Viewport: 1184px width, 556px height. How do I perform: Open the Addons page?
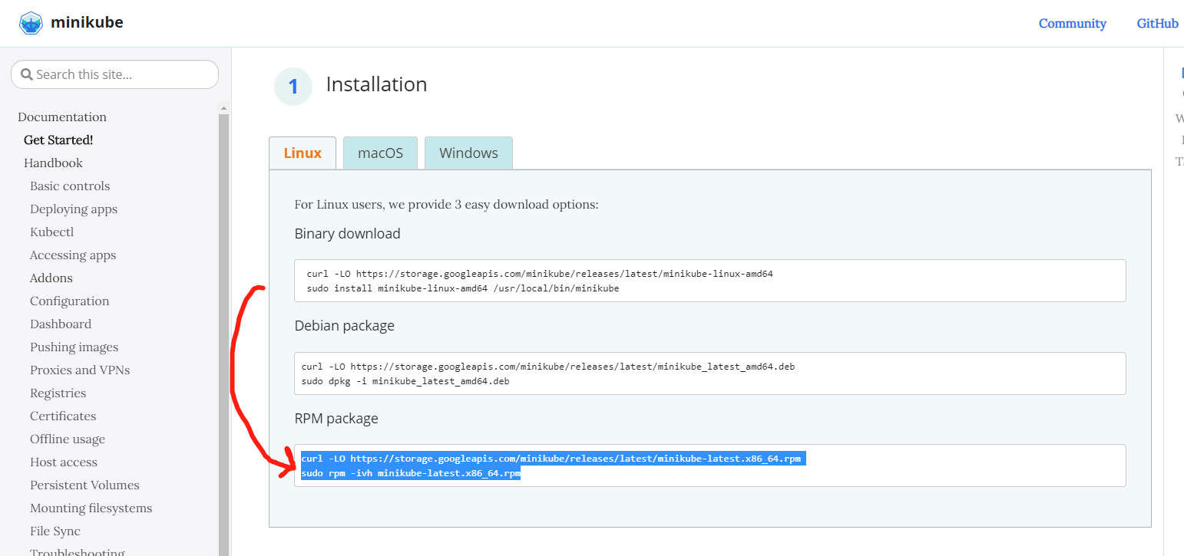[x=51, y=278]
